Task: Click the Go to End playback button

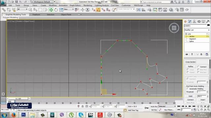Action: [x=194, y=106]
